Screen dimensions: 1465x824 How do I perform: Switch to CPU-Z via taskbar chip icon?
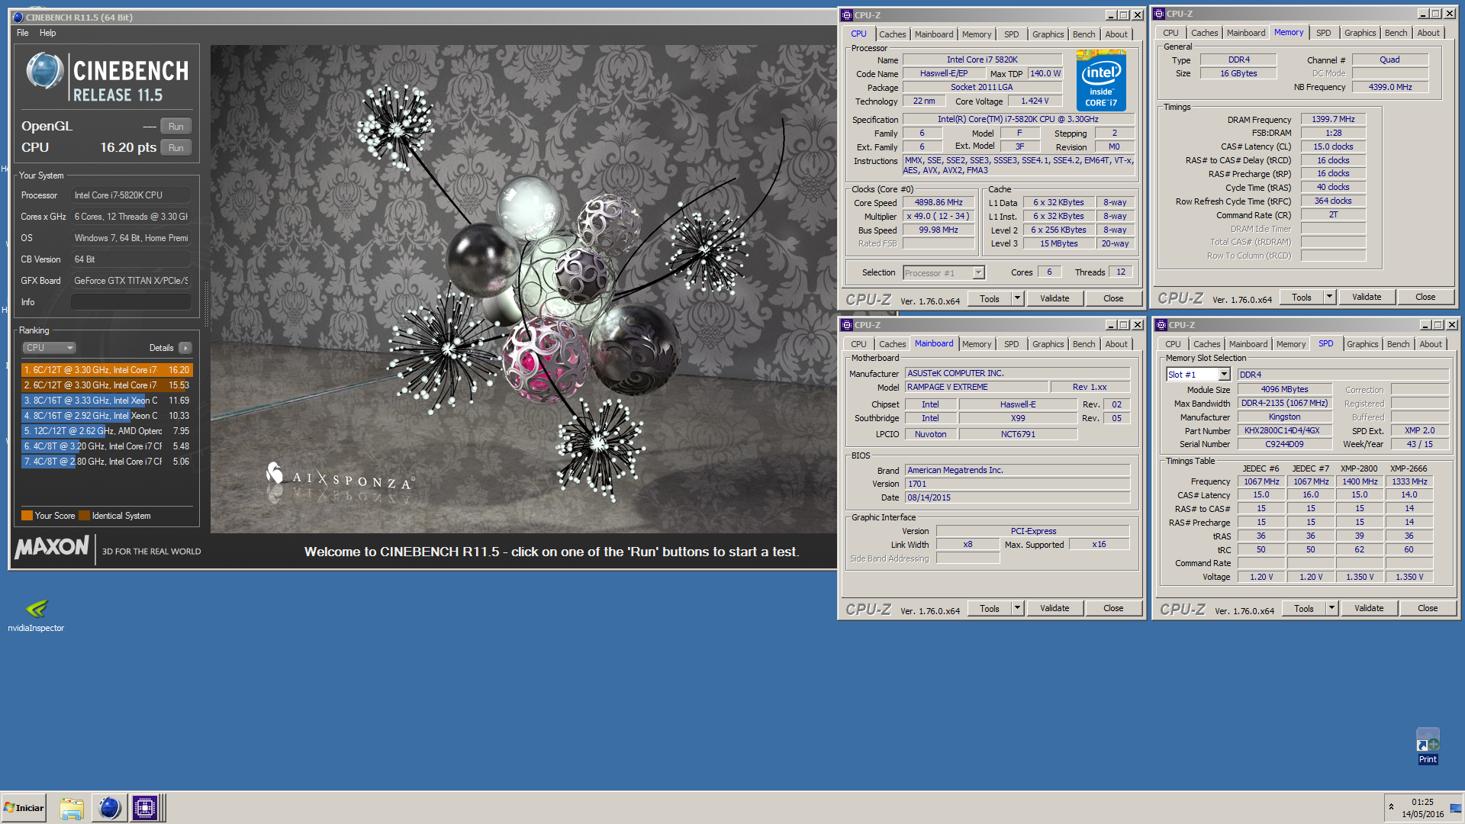pyautogui.click(x=144, y=808)
